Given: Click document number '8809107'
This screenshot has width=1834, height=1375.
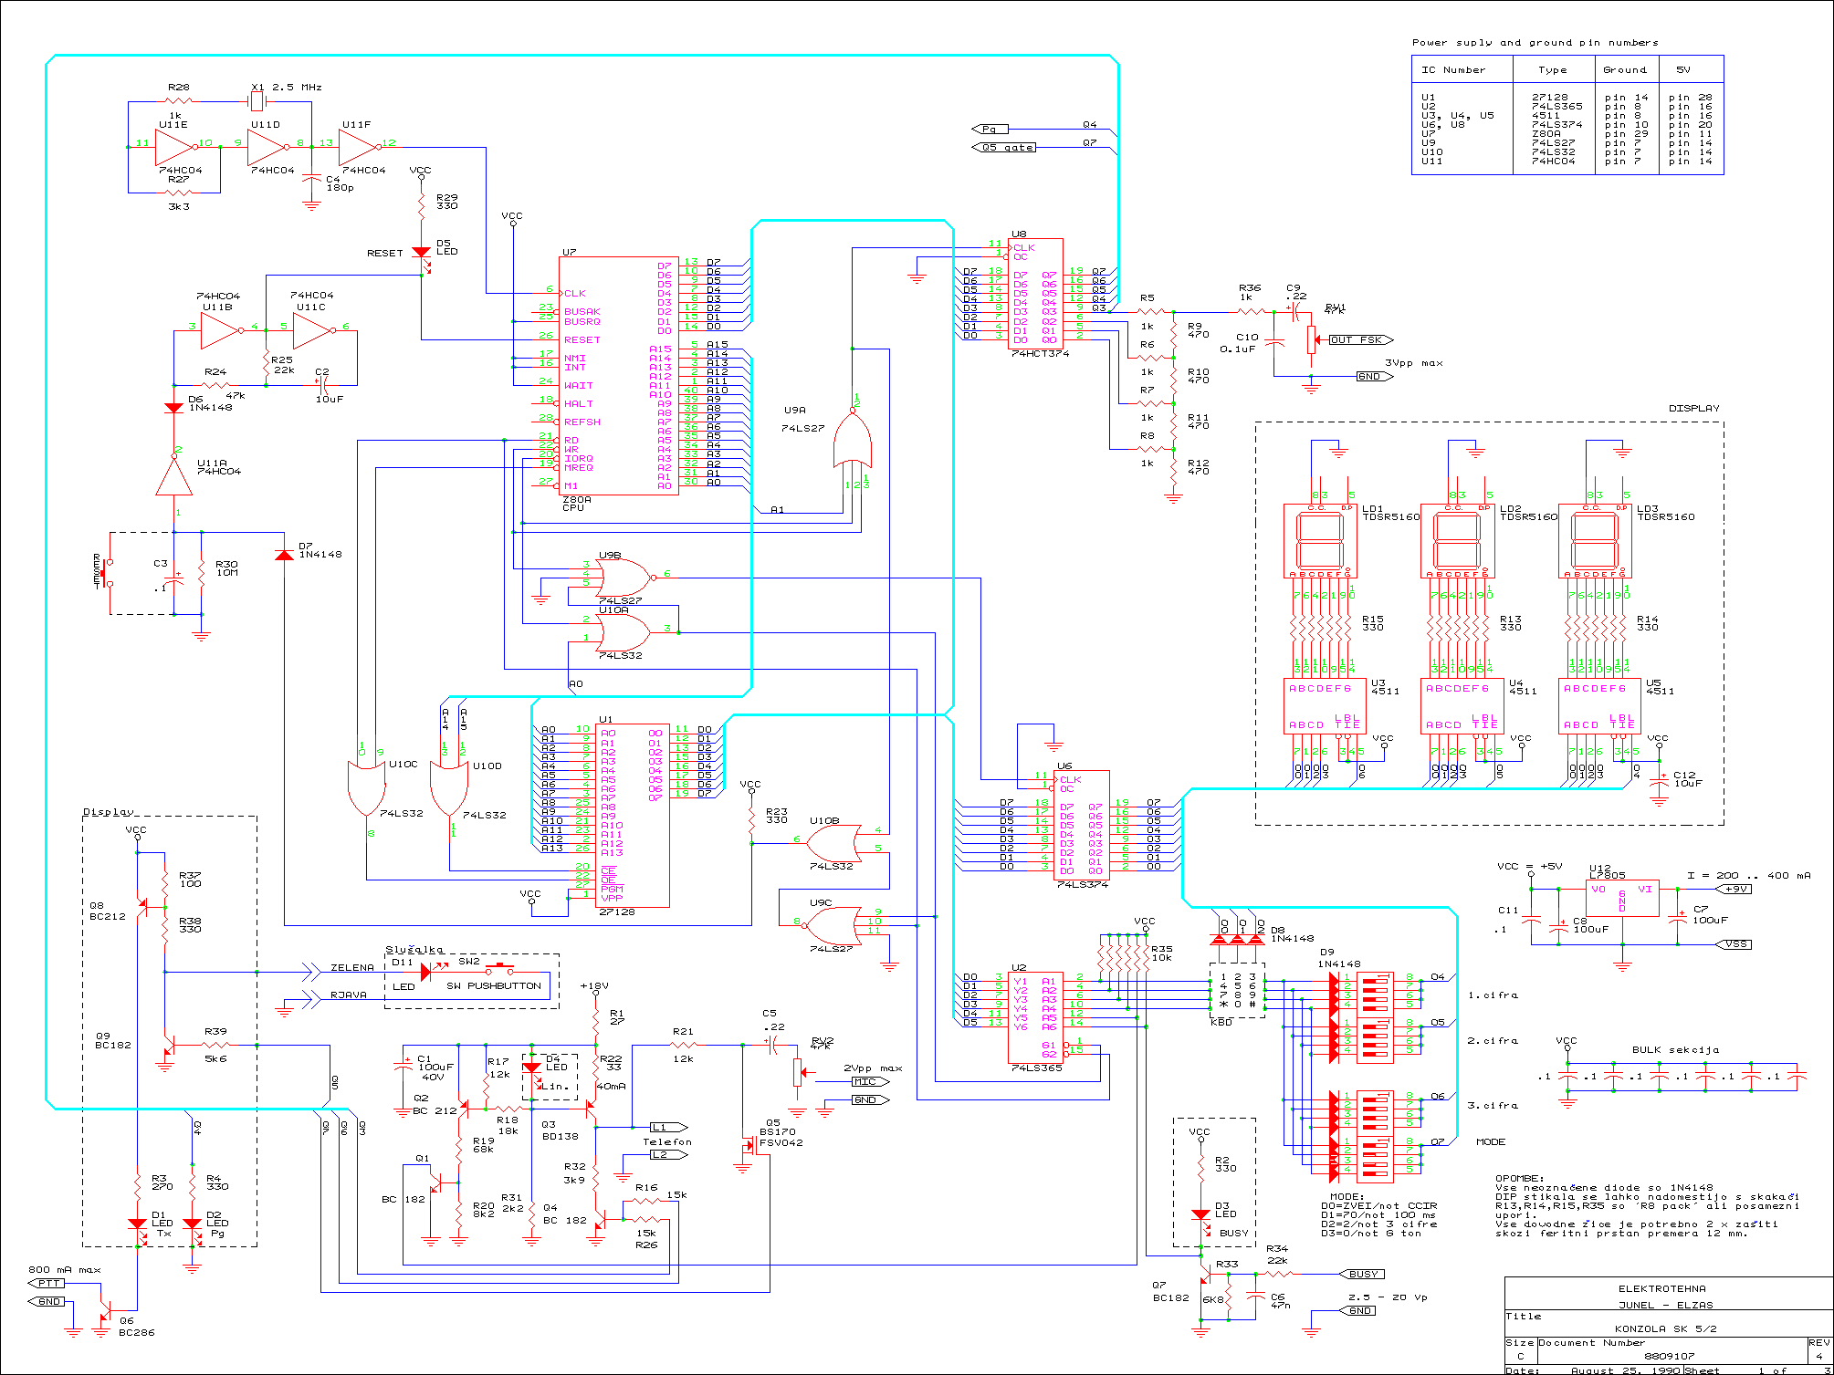Looking at the screenshot, I should (1669, 1356).
